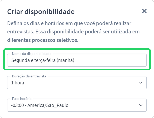Open the Duração da entrevista dropdown

77,83
